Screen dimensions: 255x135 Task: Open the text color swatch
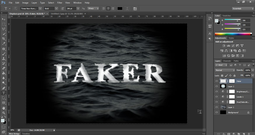point(120,9)
